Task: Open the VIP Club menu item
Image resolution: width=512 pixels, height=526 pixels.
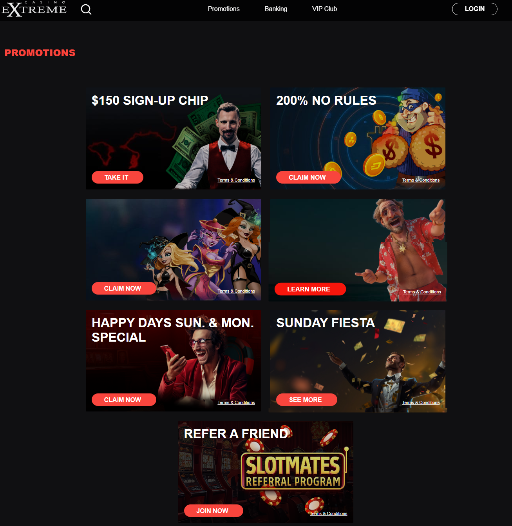Action: click(324, 9)
